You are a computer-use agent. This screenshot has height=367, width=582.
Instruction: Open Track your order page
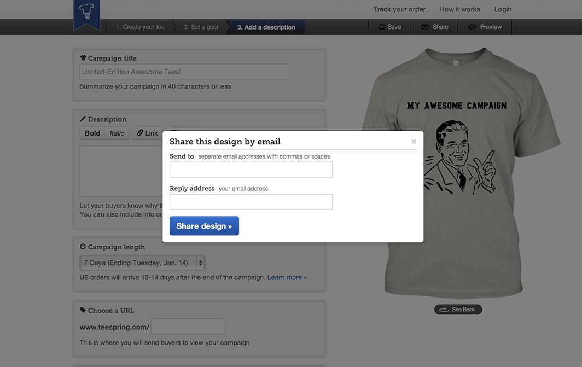399,9
